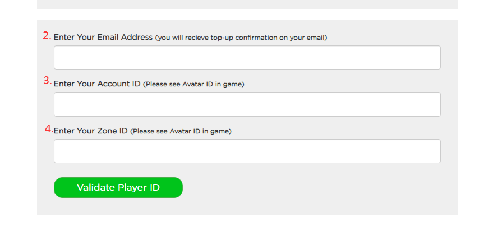Click the red step number 3
The image size is (493, 244).
point(47,81)
